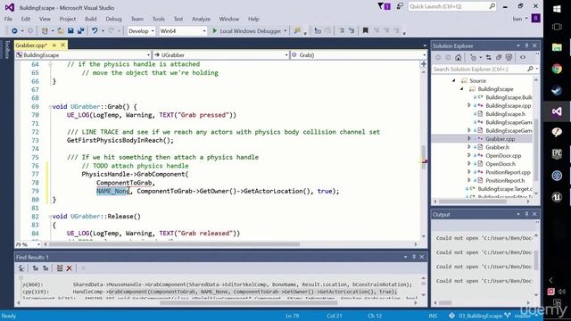Image resolution: width=571 pixels, height=321 pixels.
Task: Click the New Project toolbar icon
Action: [45, 31]
